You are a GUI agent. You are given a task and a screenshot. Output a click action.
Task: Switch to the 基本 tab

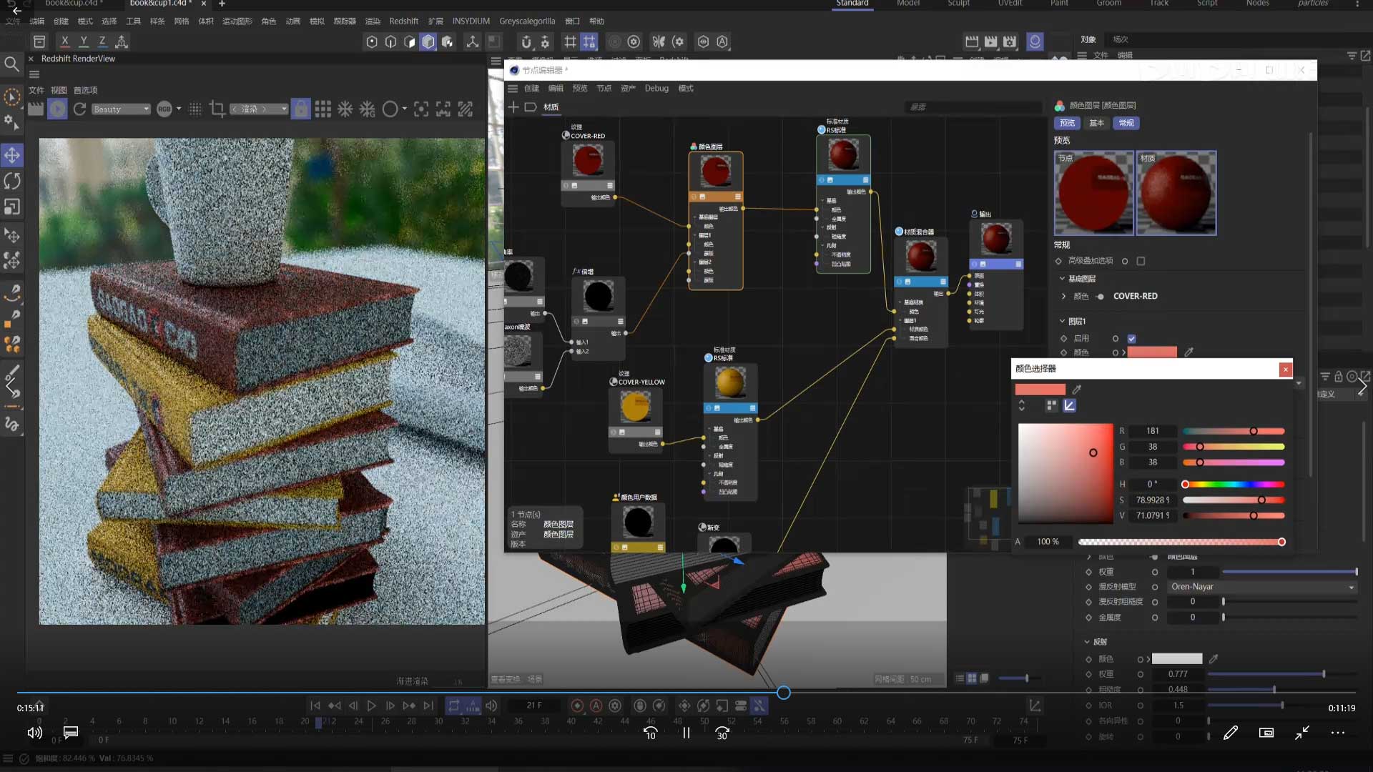click(x=1096, y=123)
